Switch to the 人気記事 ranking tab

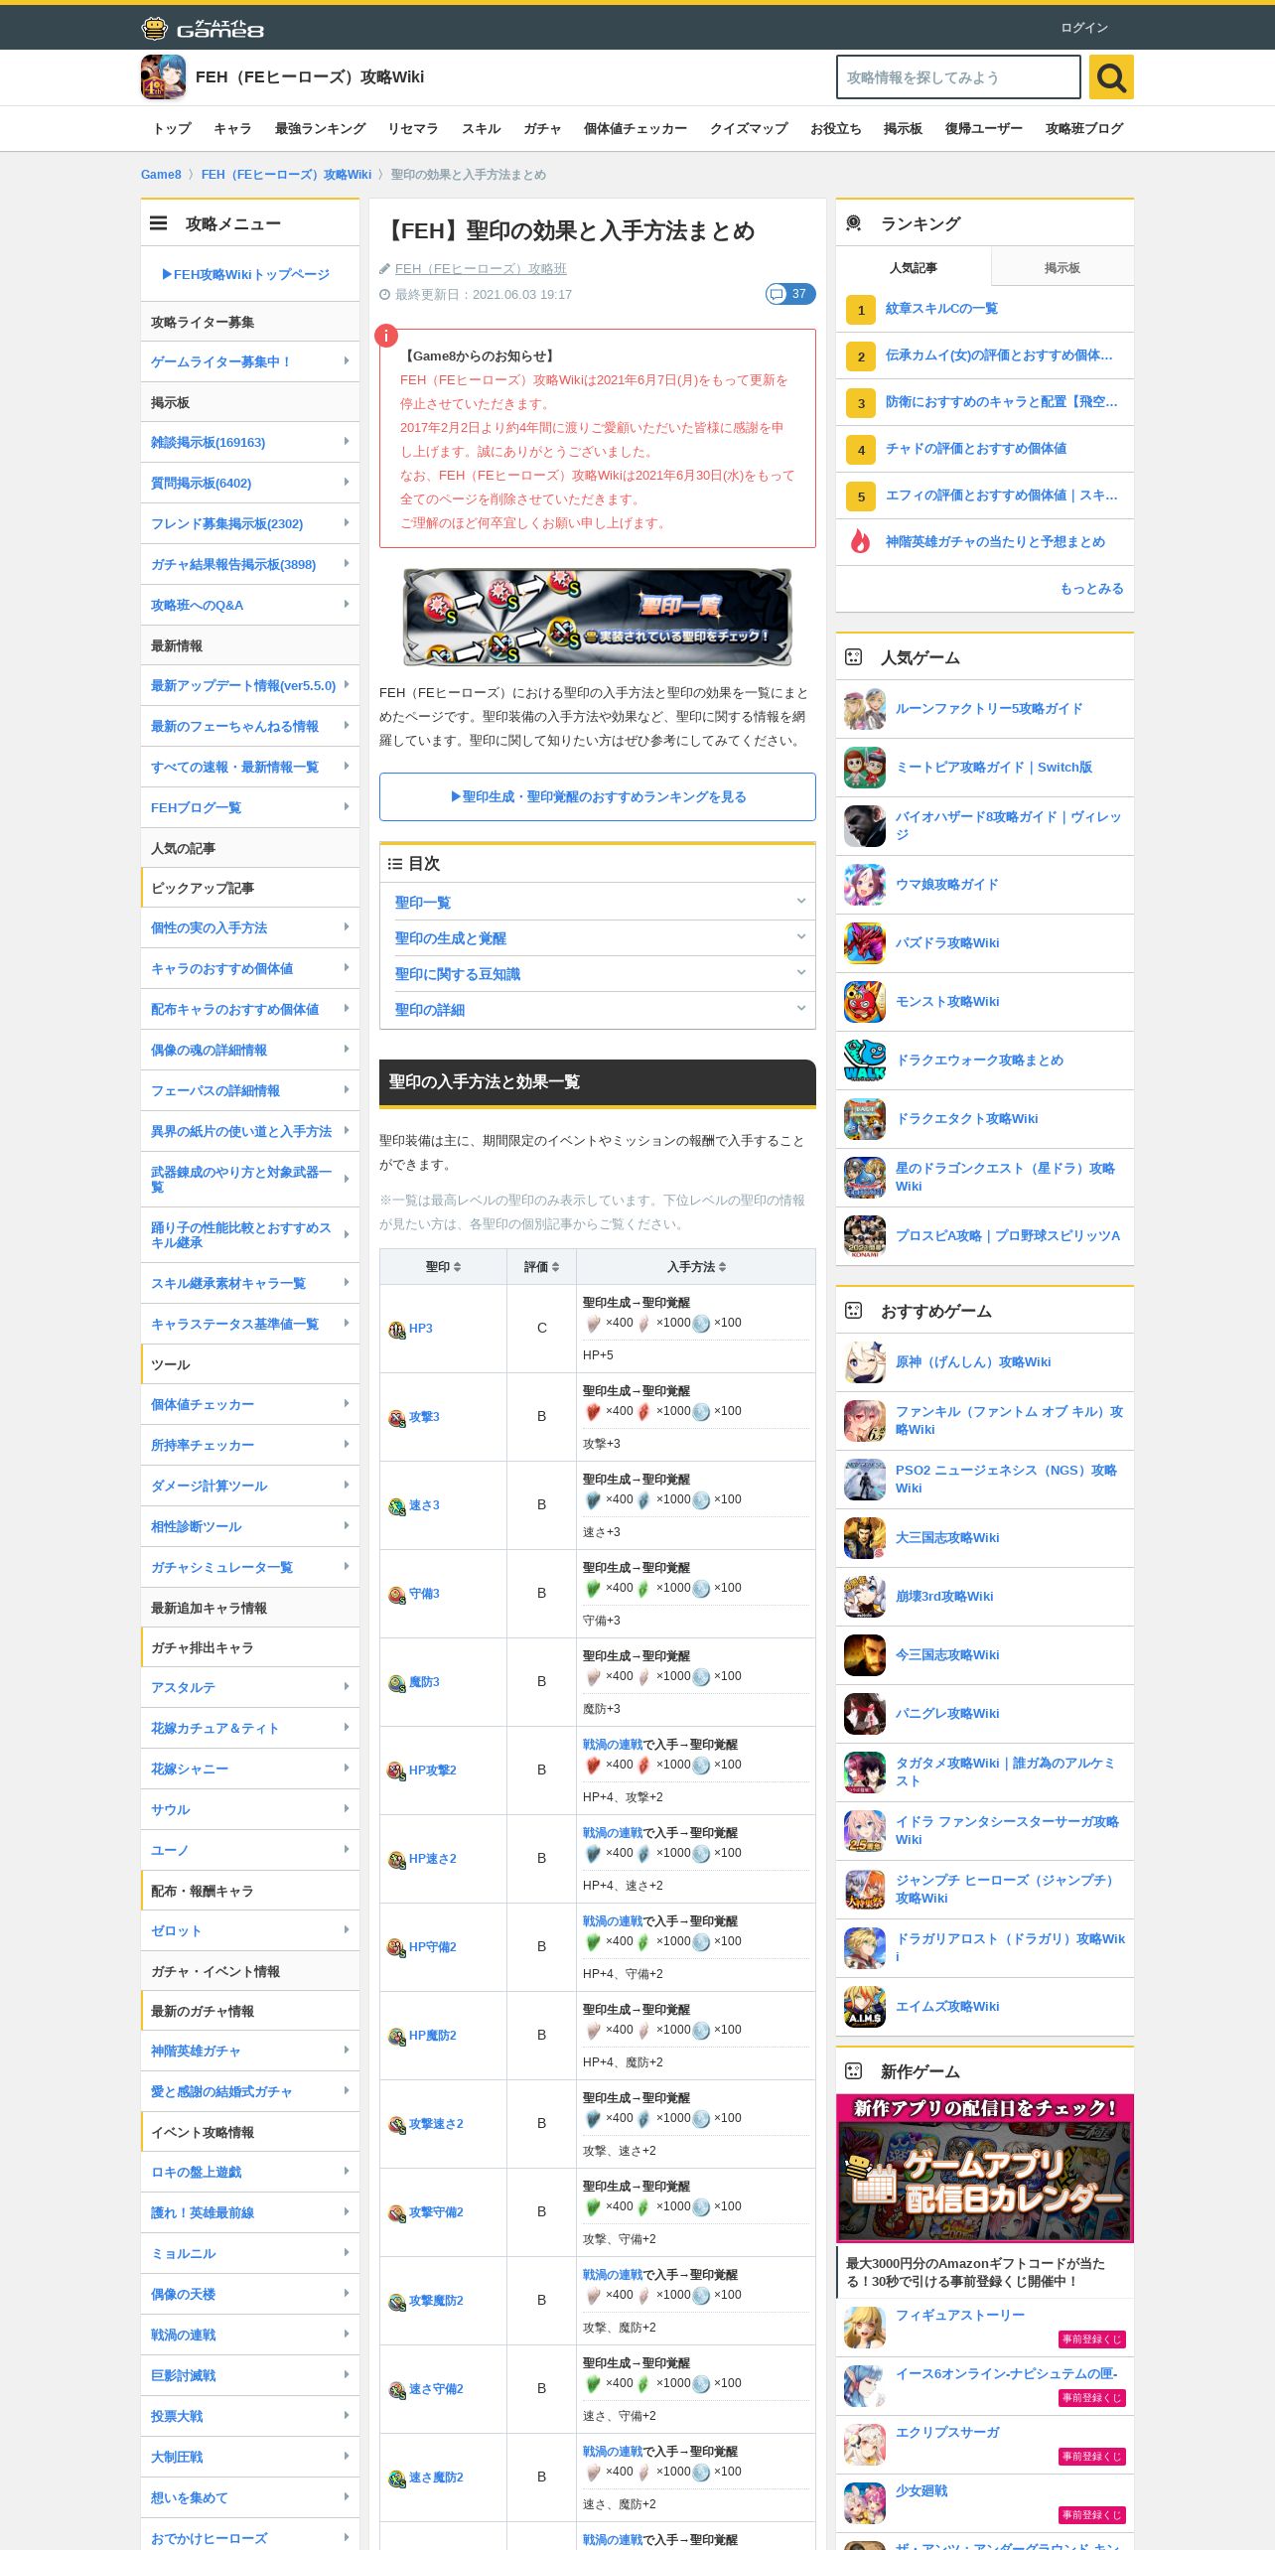(914, 267)
